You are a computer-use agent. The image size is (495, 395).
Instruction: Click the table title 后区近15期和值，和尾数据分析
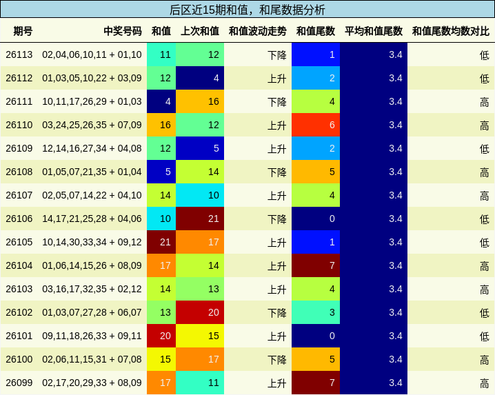coord(247,10)
